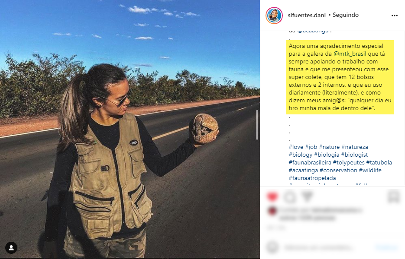
Task: Open the #faunaatropelada hashtag
Action: (312, 178)
